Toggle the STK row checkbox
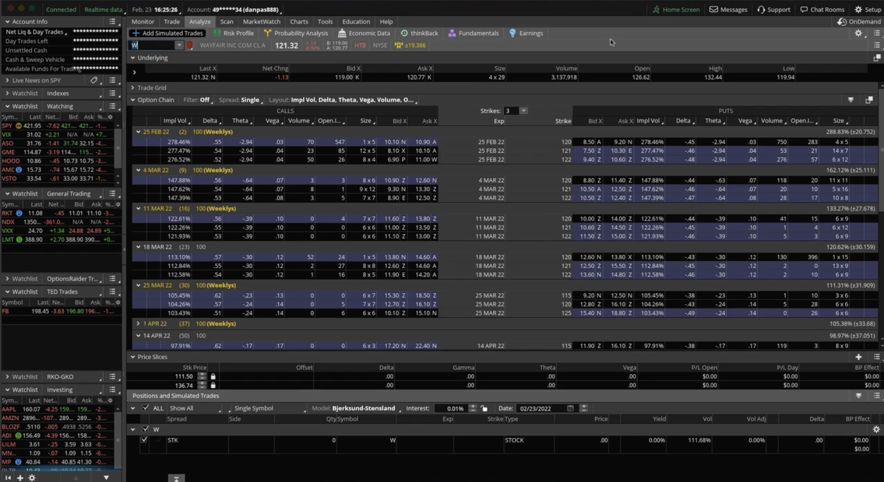 click(x=144, y=440)
